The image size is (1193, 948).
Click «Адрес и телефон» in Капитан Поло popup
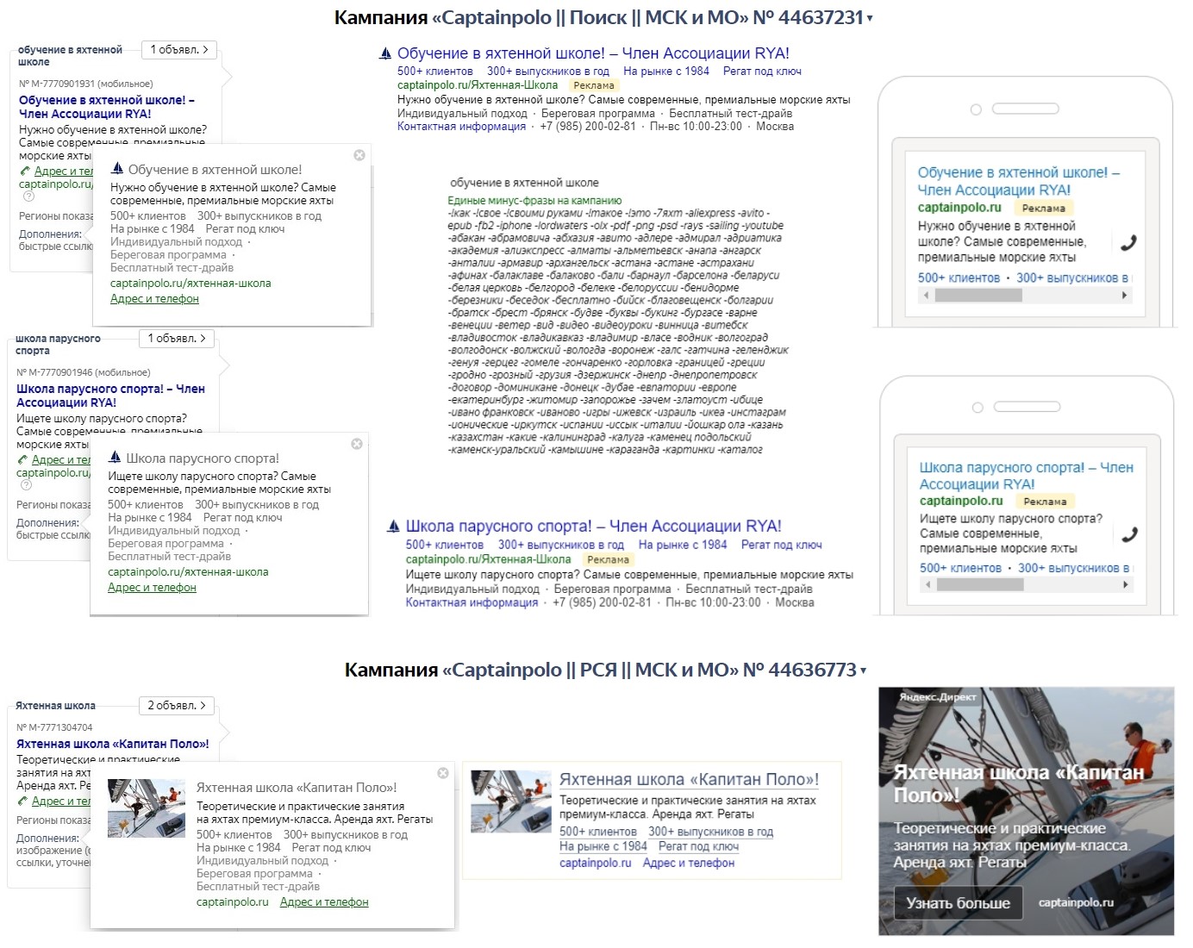324,902
